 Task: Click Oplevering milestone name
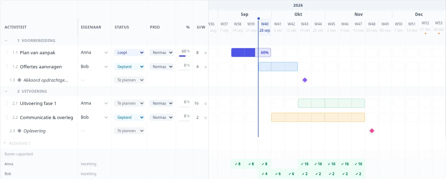point(35,131)
